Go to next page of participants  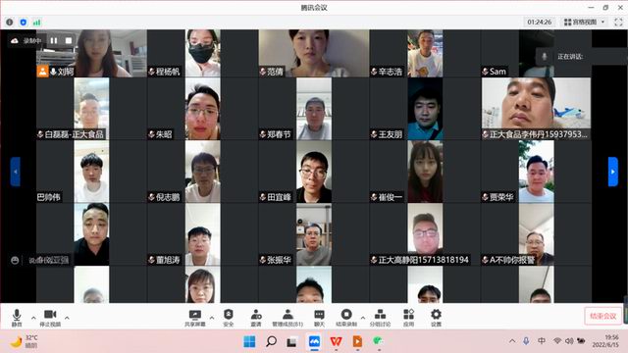tap(612, 172)
